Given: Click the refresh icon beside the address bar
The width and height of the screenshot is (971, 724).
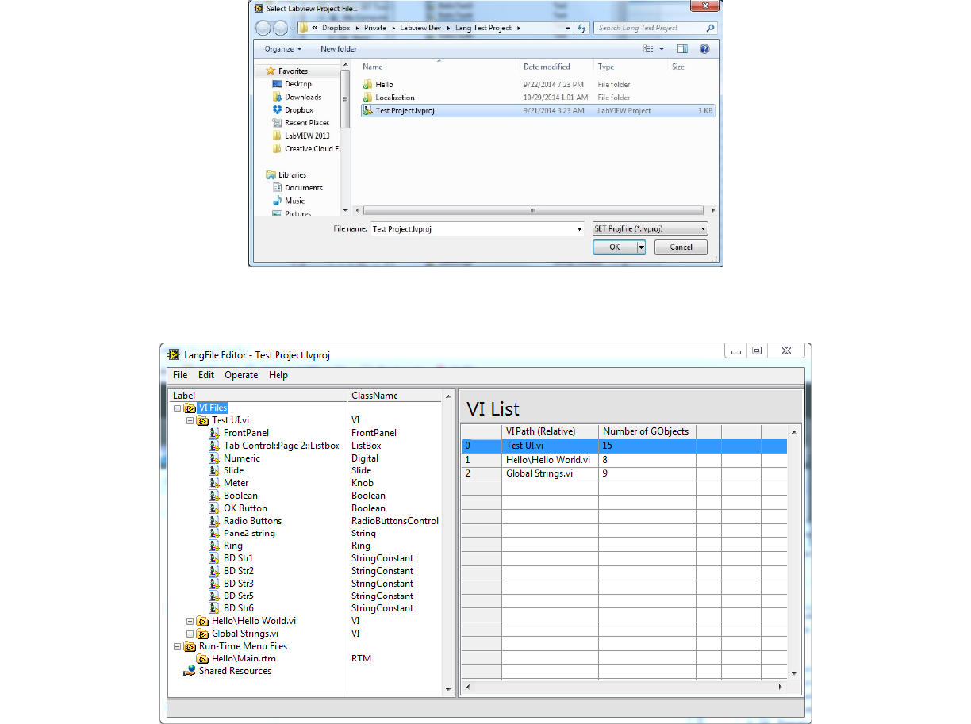Looking at the screenshot, I should click(x=583, y=28).
